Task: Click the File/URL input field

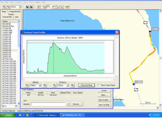Action: pos(48,104)
